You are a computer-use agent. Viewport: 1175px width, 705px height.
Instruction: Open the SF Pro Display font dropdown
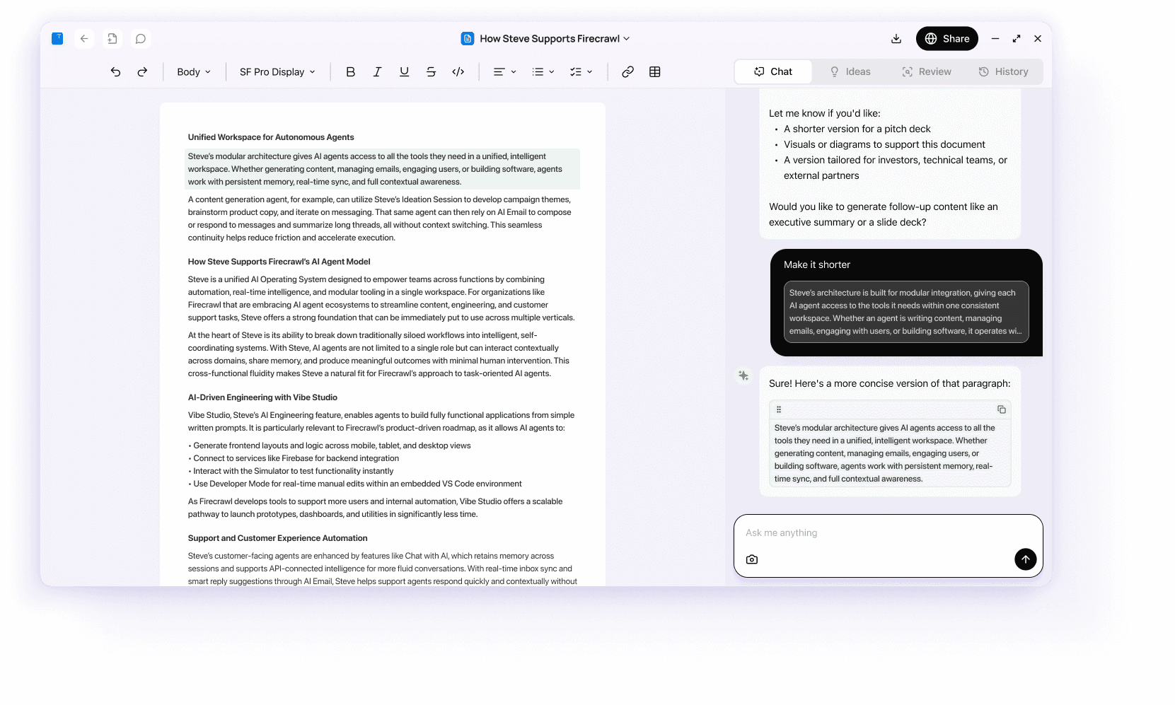(277, 71)
